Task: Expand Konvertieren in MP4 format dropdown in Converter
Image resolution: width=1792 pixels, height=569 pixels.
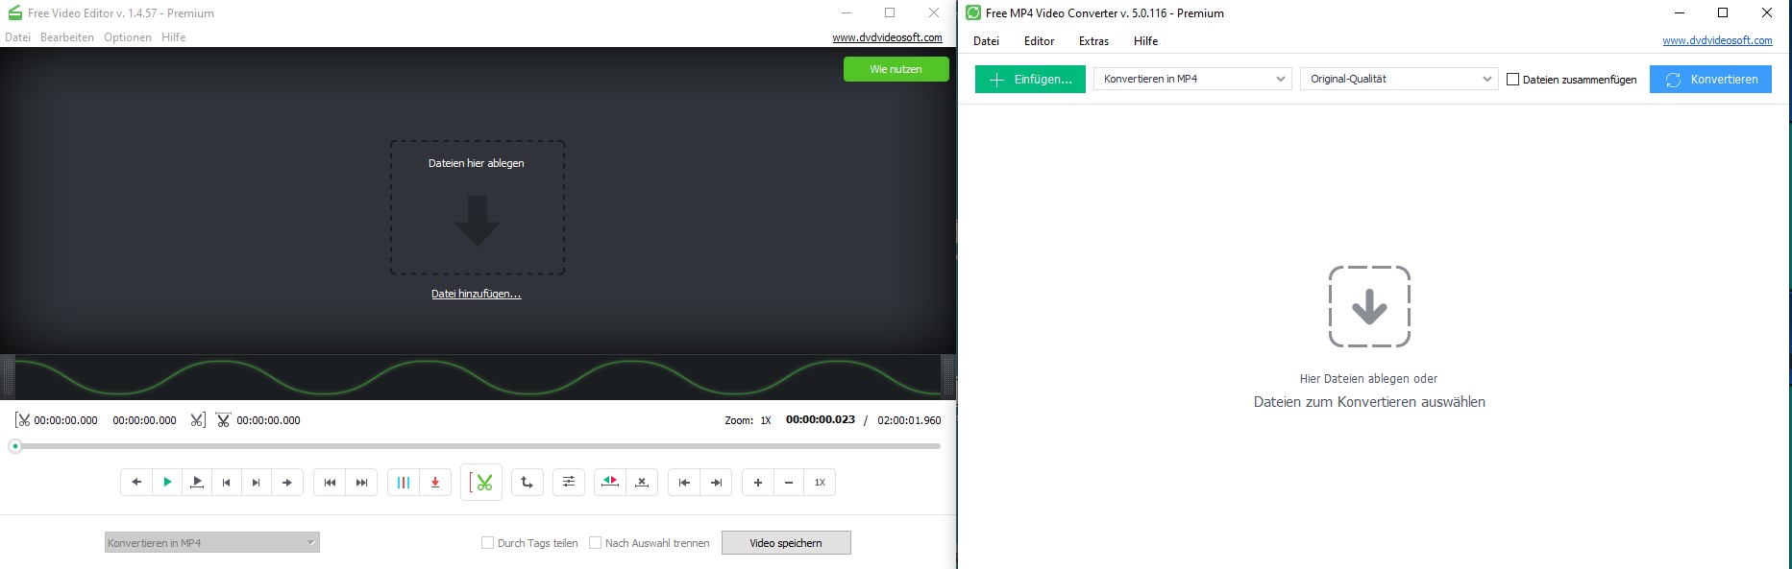Action: [1192, 79]
